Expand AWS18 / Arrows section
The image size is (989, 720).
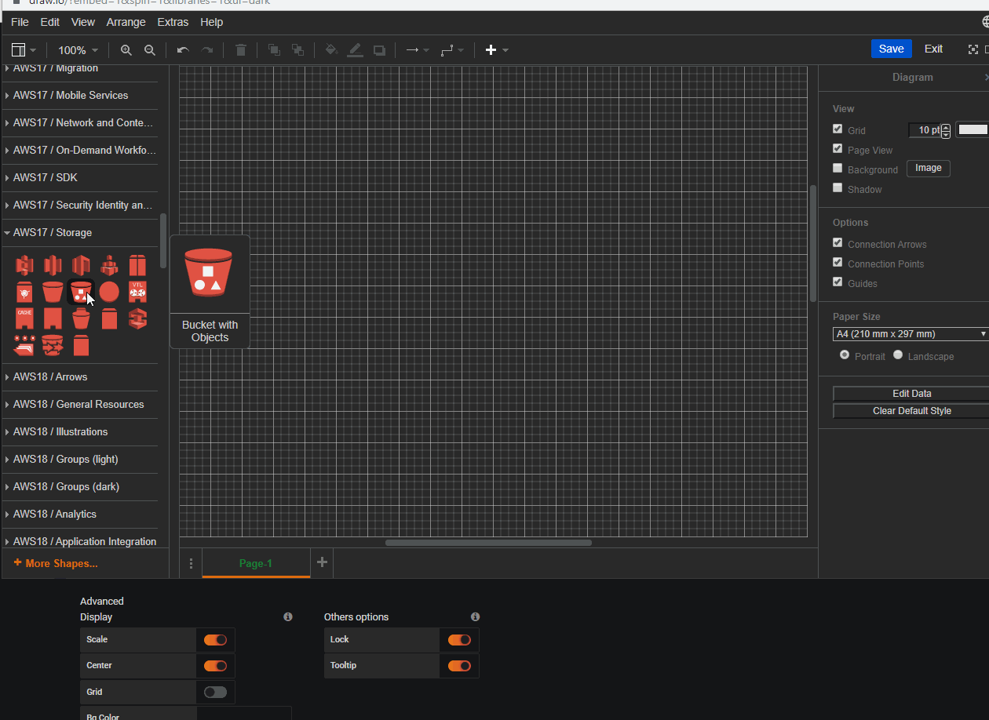click(x=80, y=376)
